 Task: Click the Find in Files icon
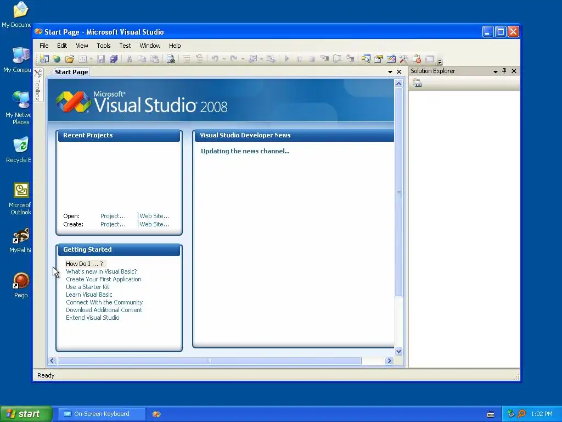click(x=171, y=59)
